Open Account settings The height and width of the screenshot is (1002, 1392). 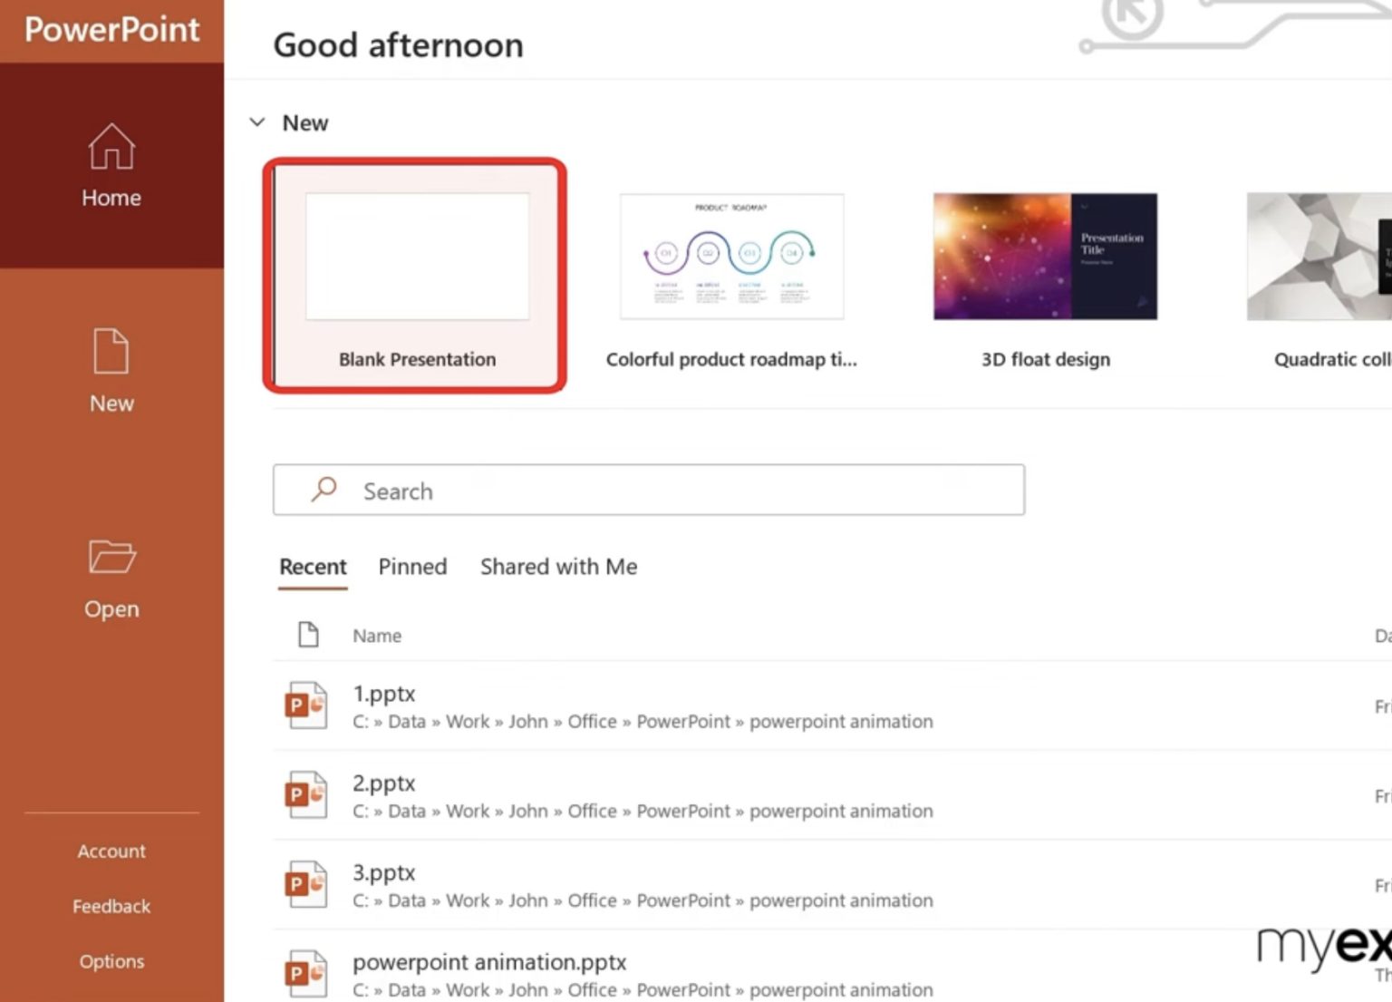point(111,851)
